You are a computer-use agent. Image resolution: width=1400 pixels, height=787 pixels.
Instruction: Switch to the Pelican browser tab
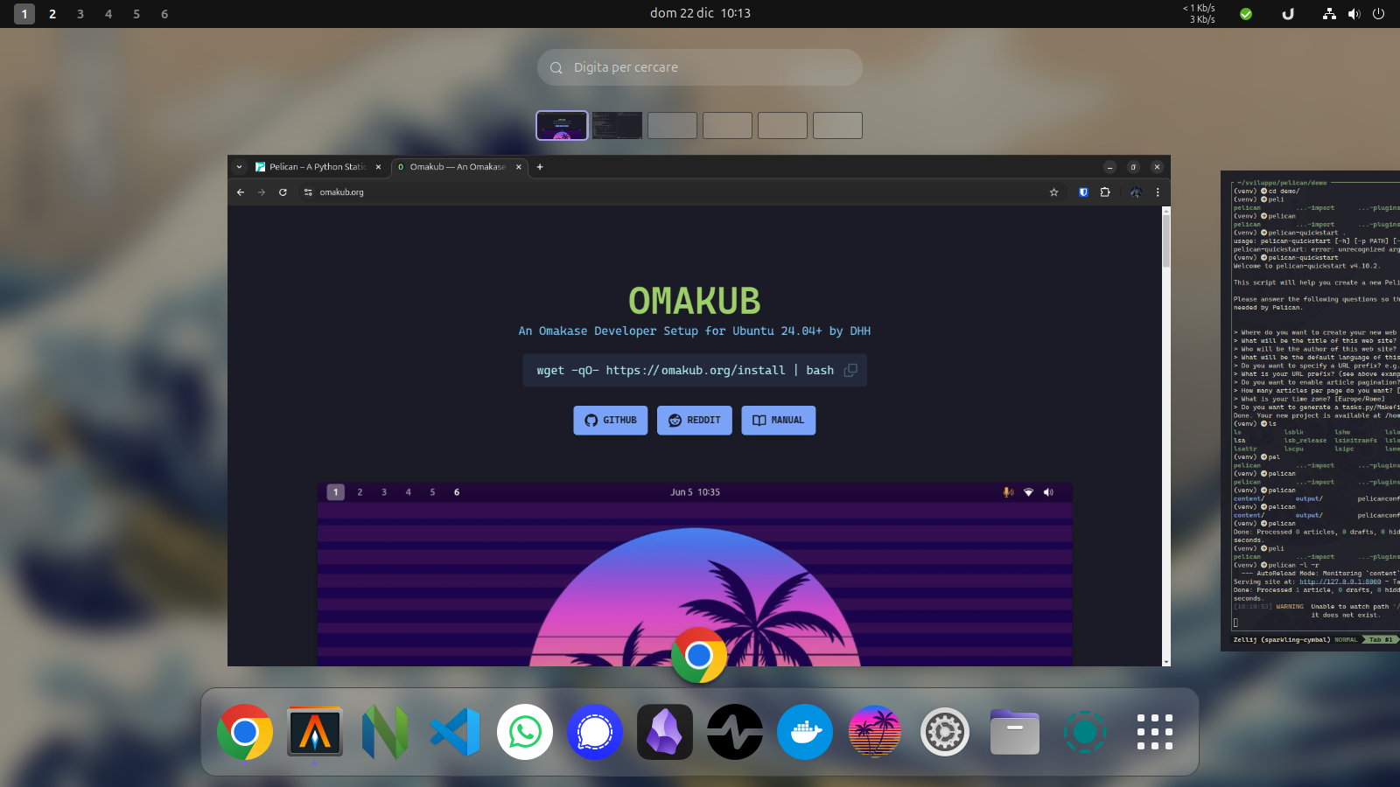click(317, 167)
